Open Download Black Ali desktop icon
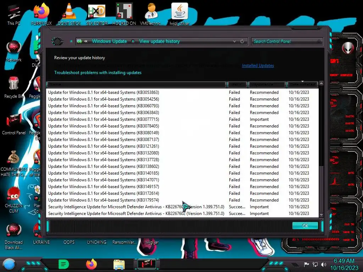Image resolution: width=363 pixels, height=272 pixels. click(14, 236)
